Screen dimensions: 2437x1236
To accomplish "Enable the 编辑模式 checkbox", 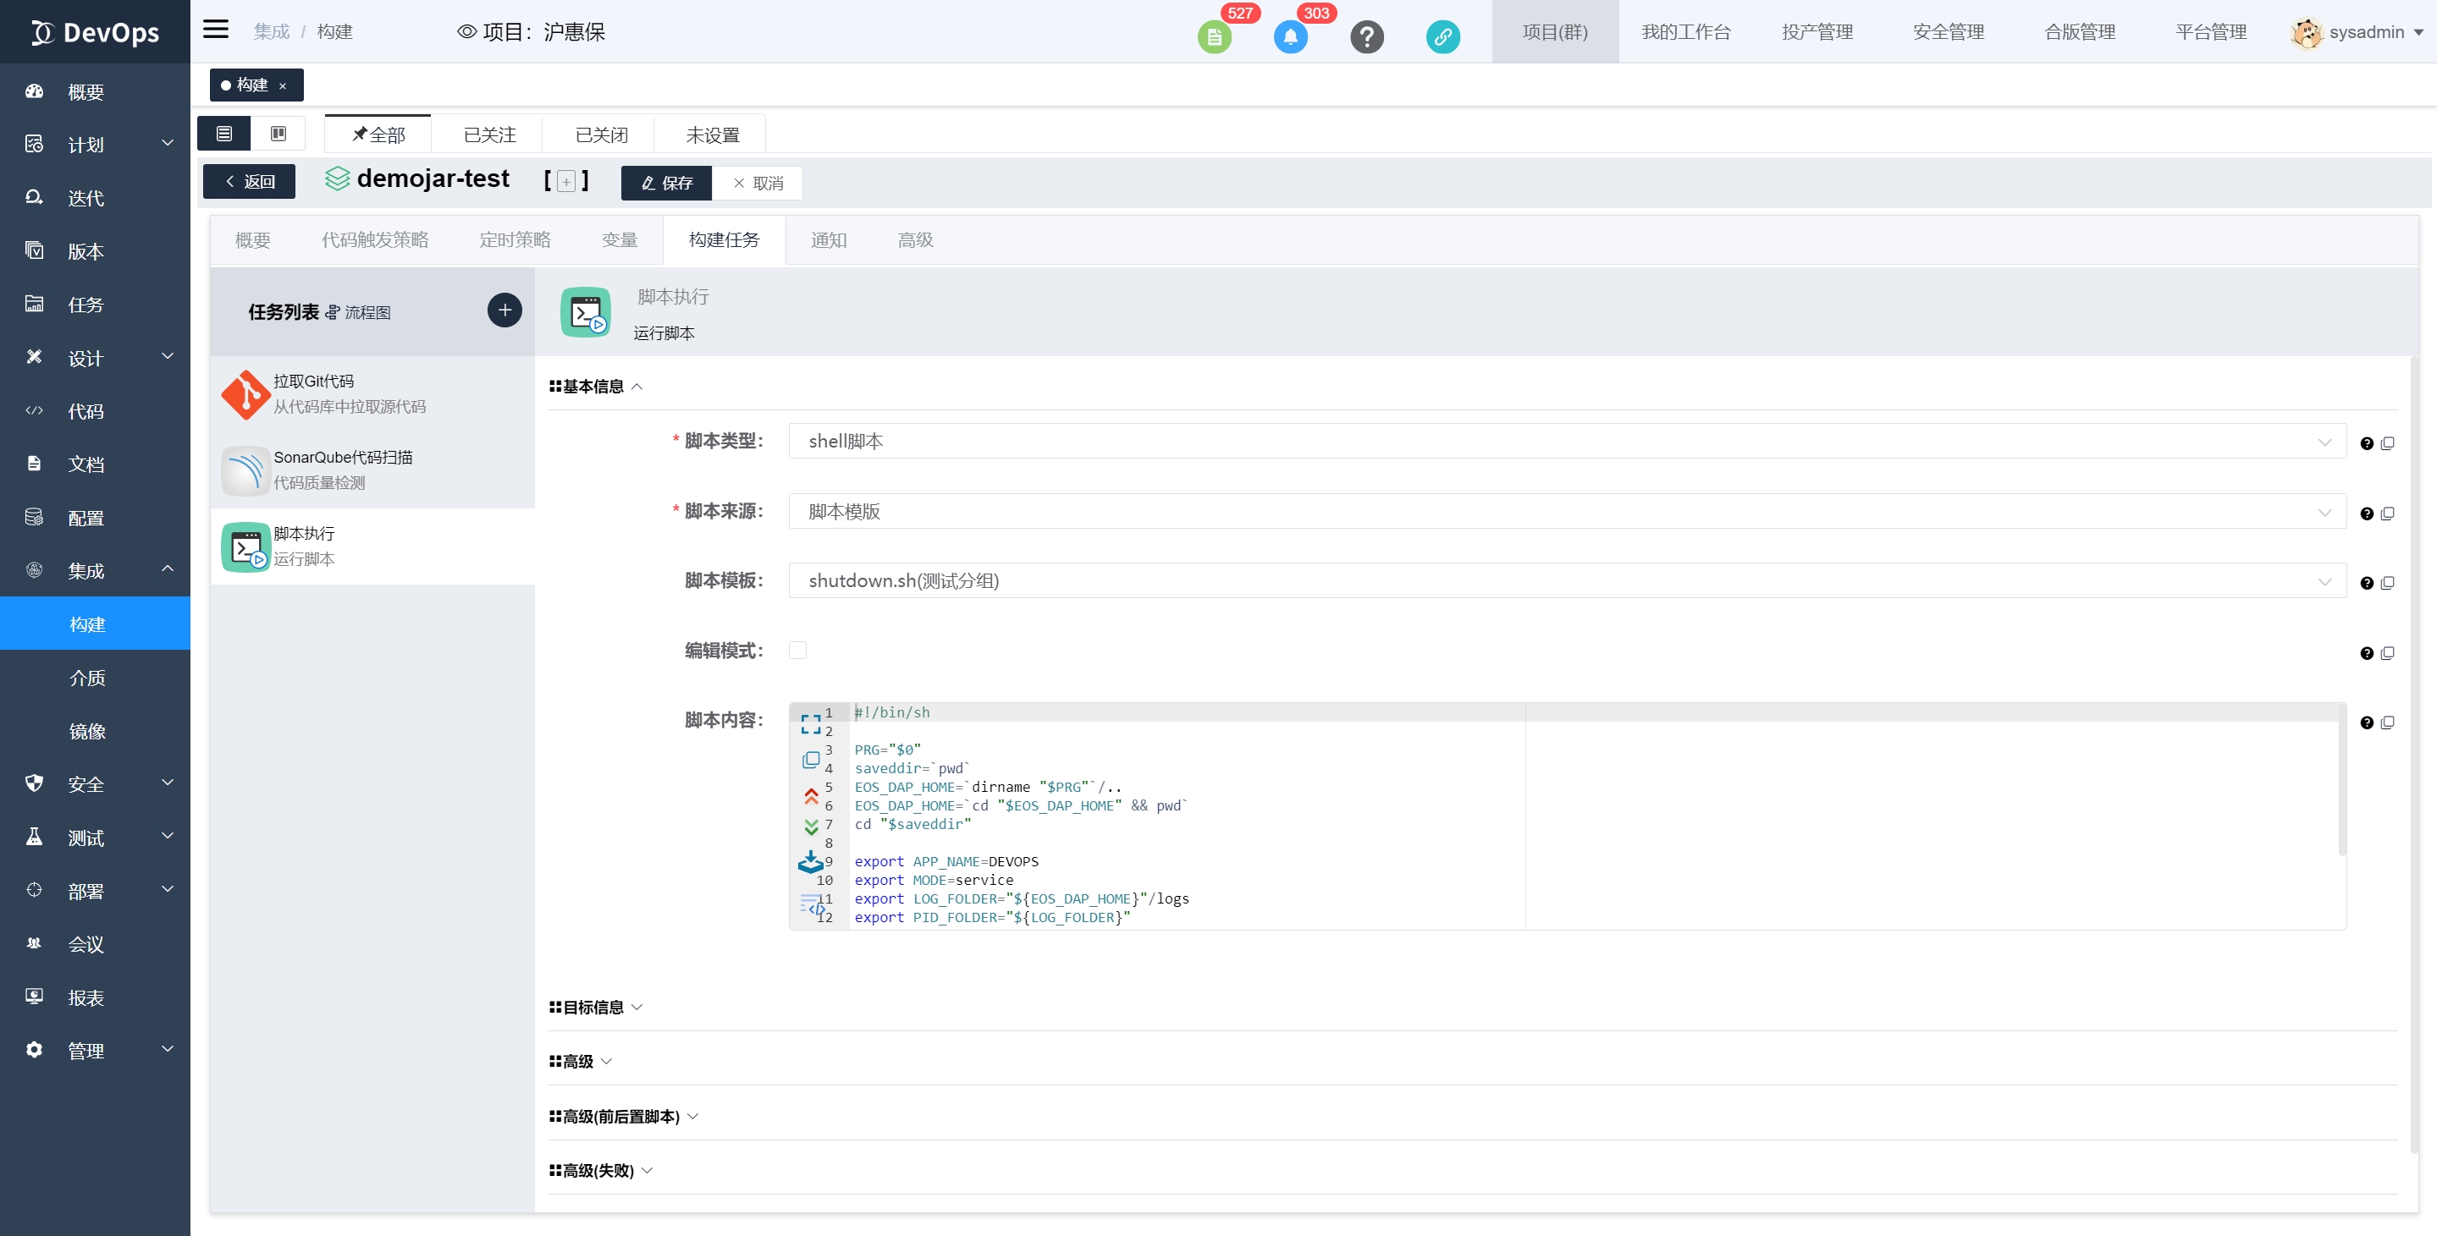I will point(797,651).
